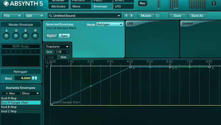Select Oscil A Amp envelope
The image size is (221, 125).
pos(21,98)
